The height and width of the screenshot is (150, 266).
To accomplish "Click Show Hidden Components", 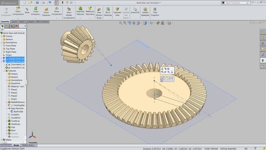I will pyautogui.click(x=69, y=13).
